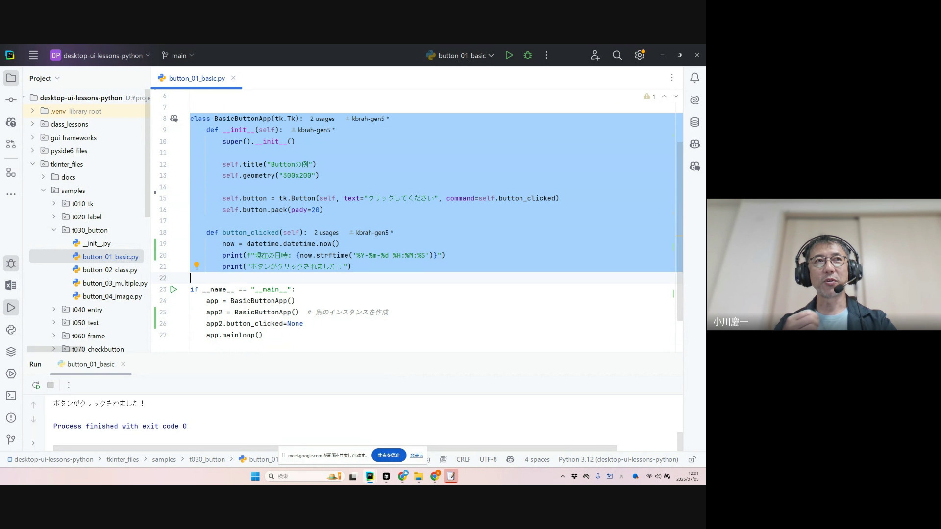Open IDE settings gear icon
Viewport: 941px width, 529px height.
pyautogui.click(x=639, y=55)
